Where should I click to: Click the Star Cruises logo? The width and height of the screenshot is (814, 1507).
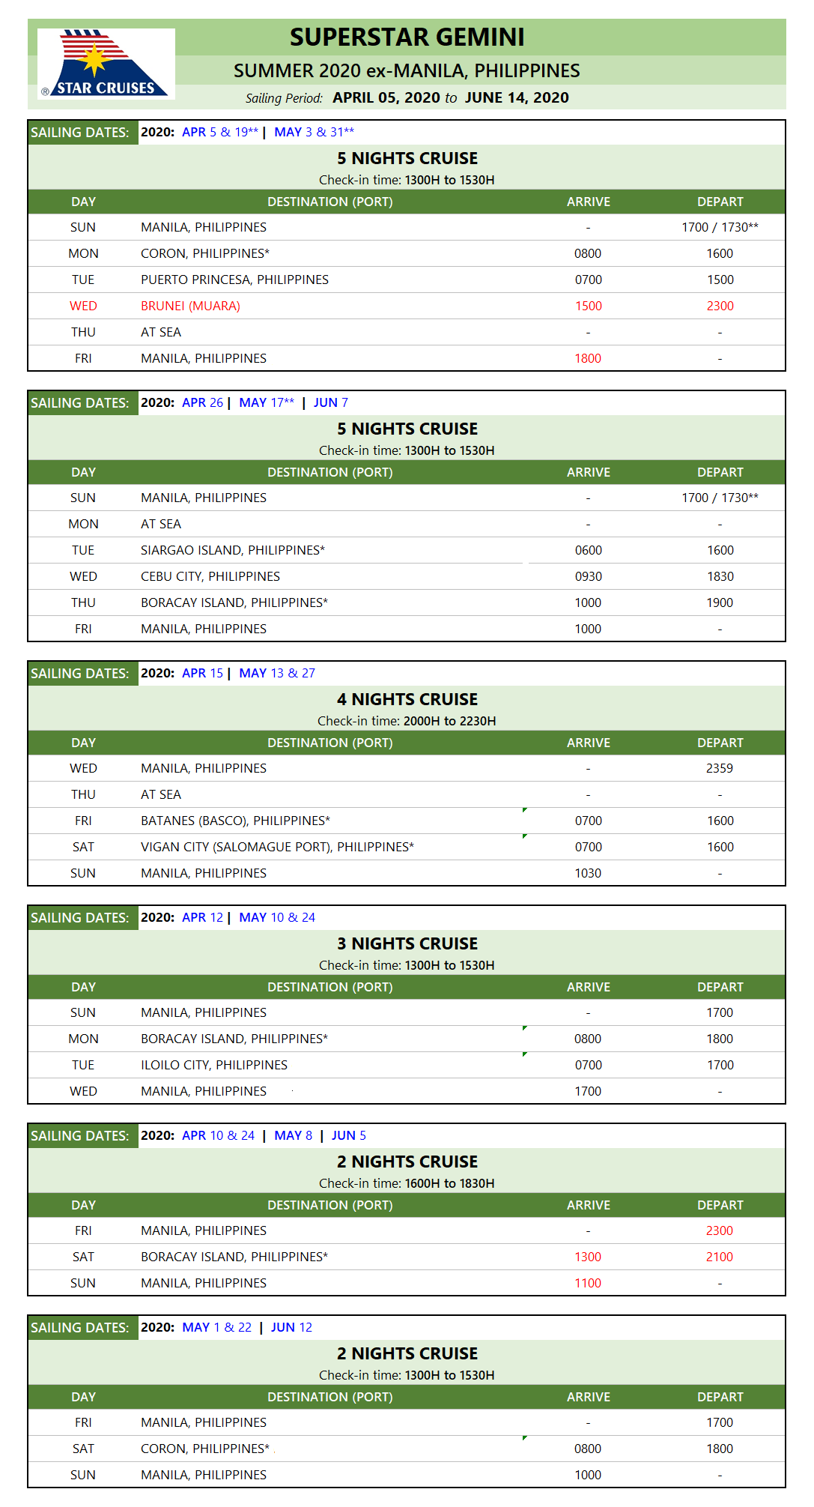(x=106, y=64)
